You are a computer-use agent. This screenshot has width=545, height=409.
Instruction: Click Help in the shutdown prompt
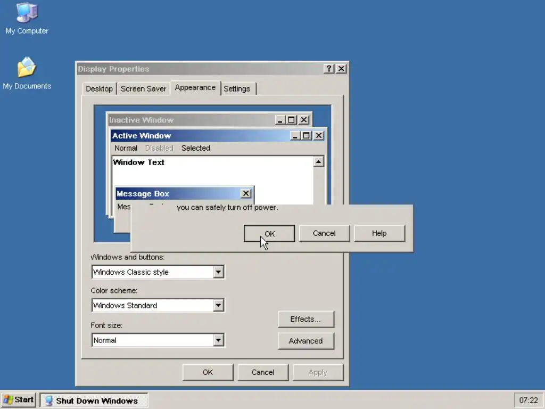[379, 233]
